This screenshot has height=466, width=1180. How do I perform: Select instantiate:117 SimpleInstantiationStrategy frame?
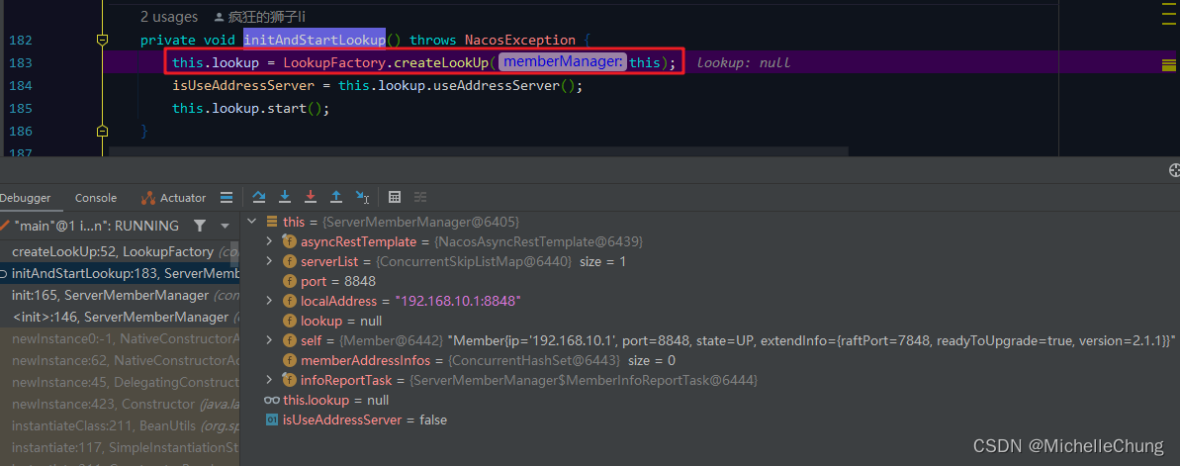coord(120,447)
